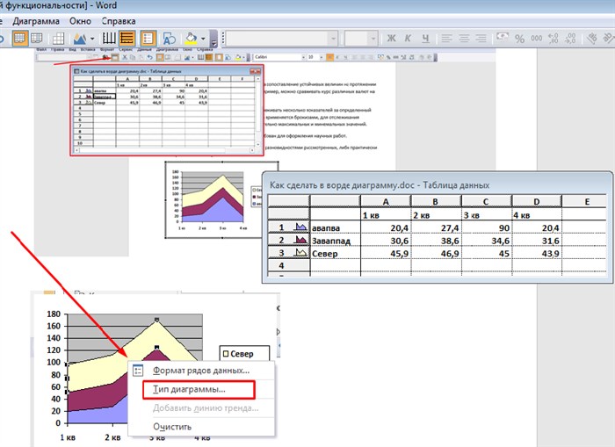615x447 pixels.
Task: Click row 1 header with series icon
Action: pyautogui.click(x=289, y=227)
